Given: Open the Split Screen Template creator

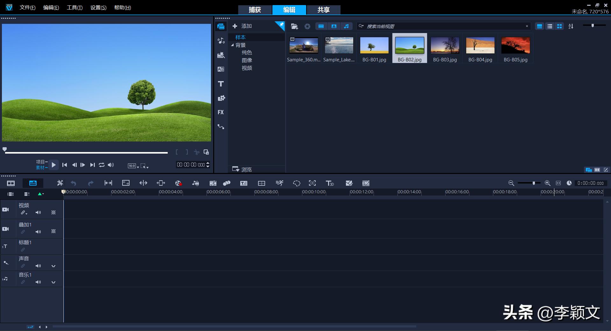Looking at the screenshot, I should [261, 183].
